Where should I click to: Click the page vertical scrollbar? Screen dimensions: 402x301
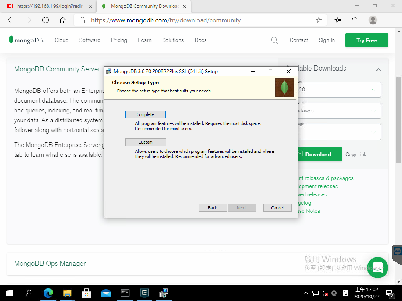point(399,120)
